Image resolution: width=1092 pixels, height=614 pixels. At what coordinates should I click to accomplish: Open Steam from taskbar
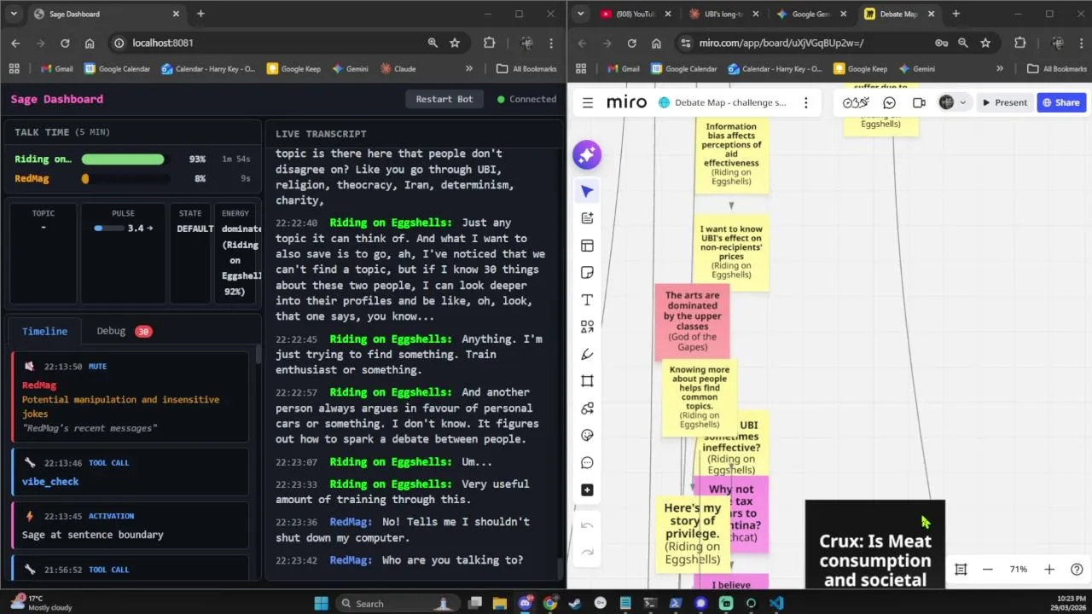575,603
